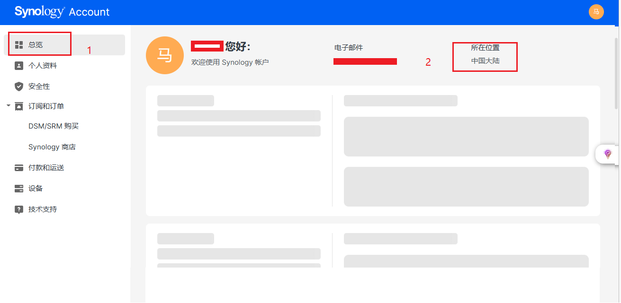Open DSM/SRM 购买 submenu item
Screen dimensions: 621x303
(54, 126)
